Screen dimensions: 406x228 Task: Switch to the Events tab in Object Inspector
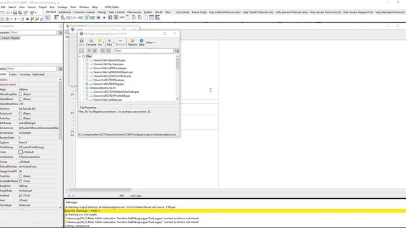(13, 75)
